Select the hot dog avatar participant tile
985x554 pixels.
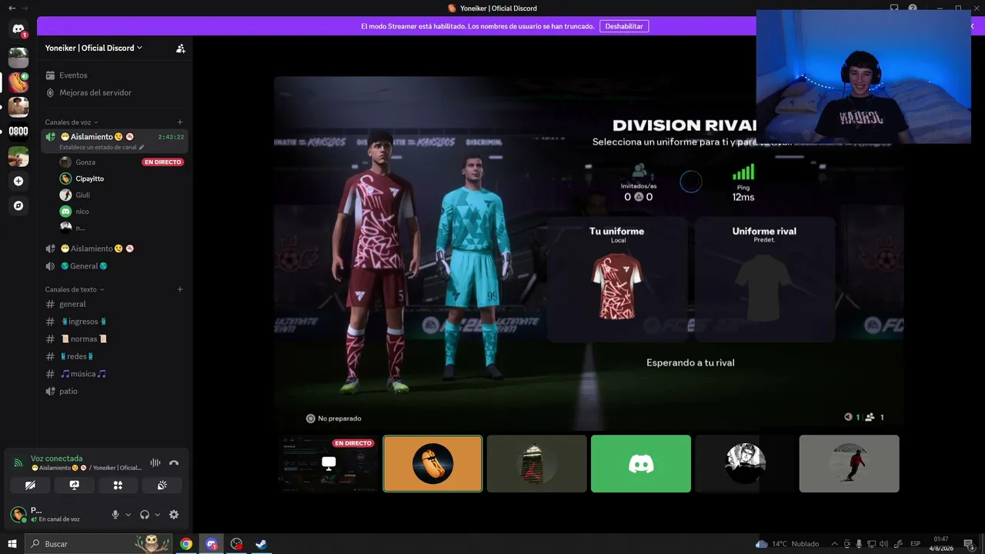pos(432,463)
